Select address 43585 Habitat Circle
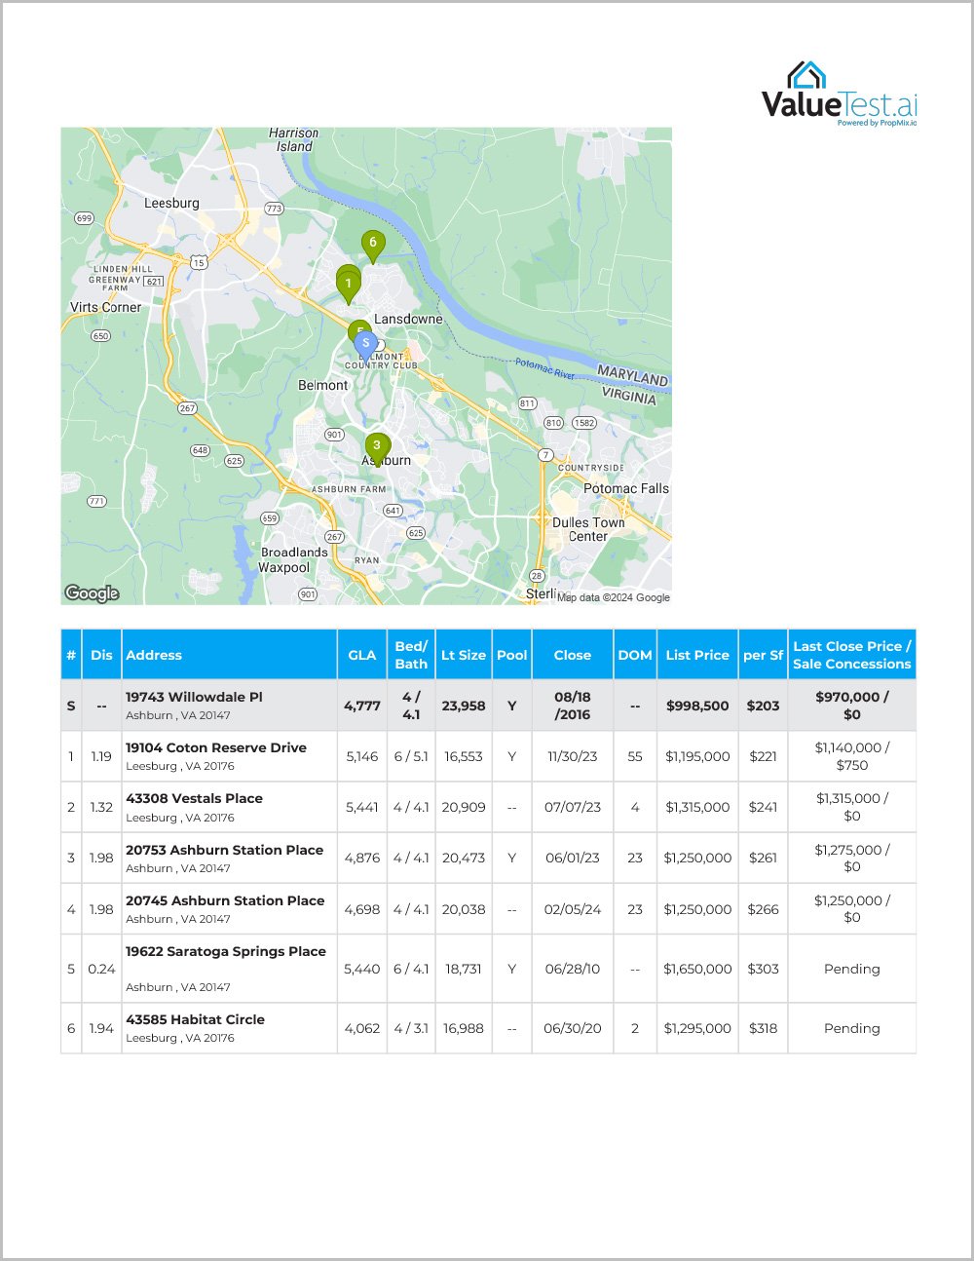This screenshot has width=974, height=1261. click(x=195, y=1019)
